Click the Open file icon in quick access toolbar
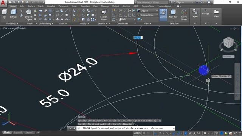This screenshot has width=242, height=136. (x=14, y=2)
